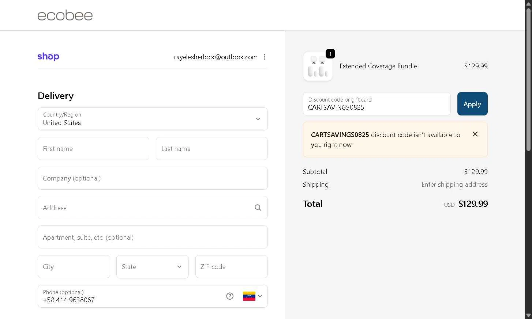Viewport: 532px width, 319px height.
Task: Click the Last name field
Action: tap(212, 149)
